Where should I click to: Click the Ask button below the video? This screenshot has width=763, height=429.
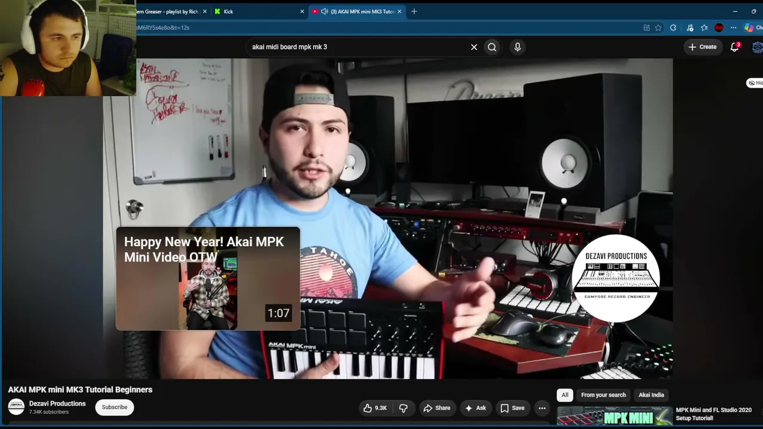click(x=475, y=408)
